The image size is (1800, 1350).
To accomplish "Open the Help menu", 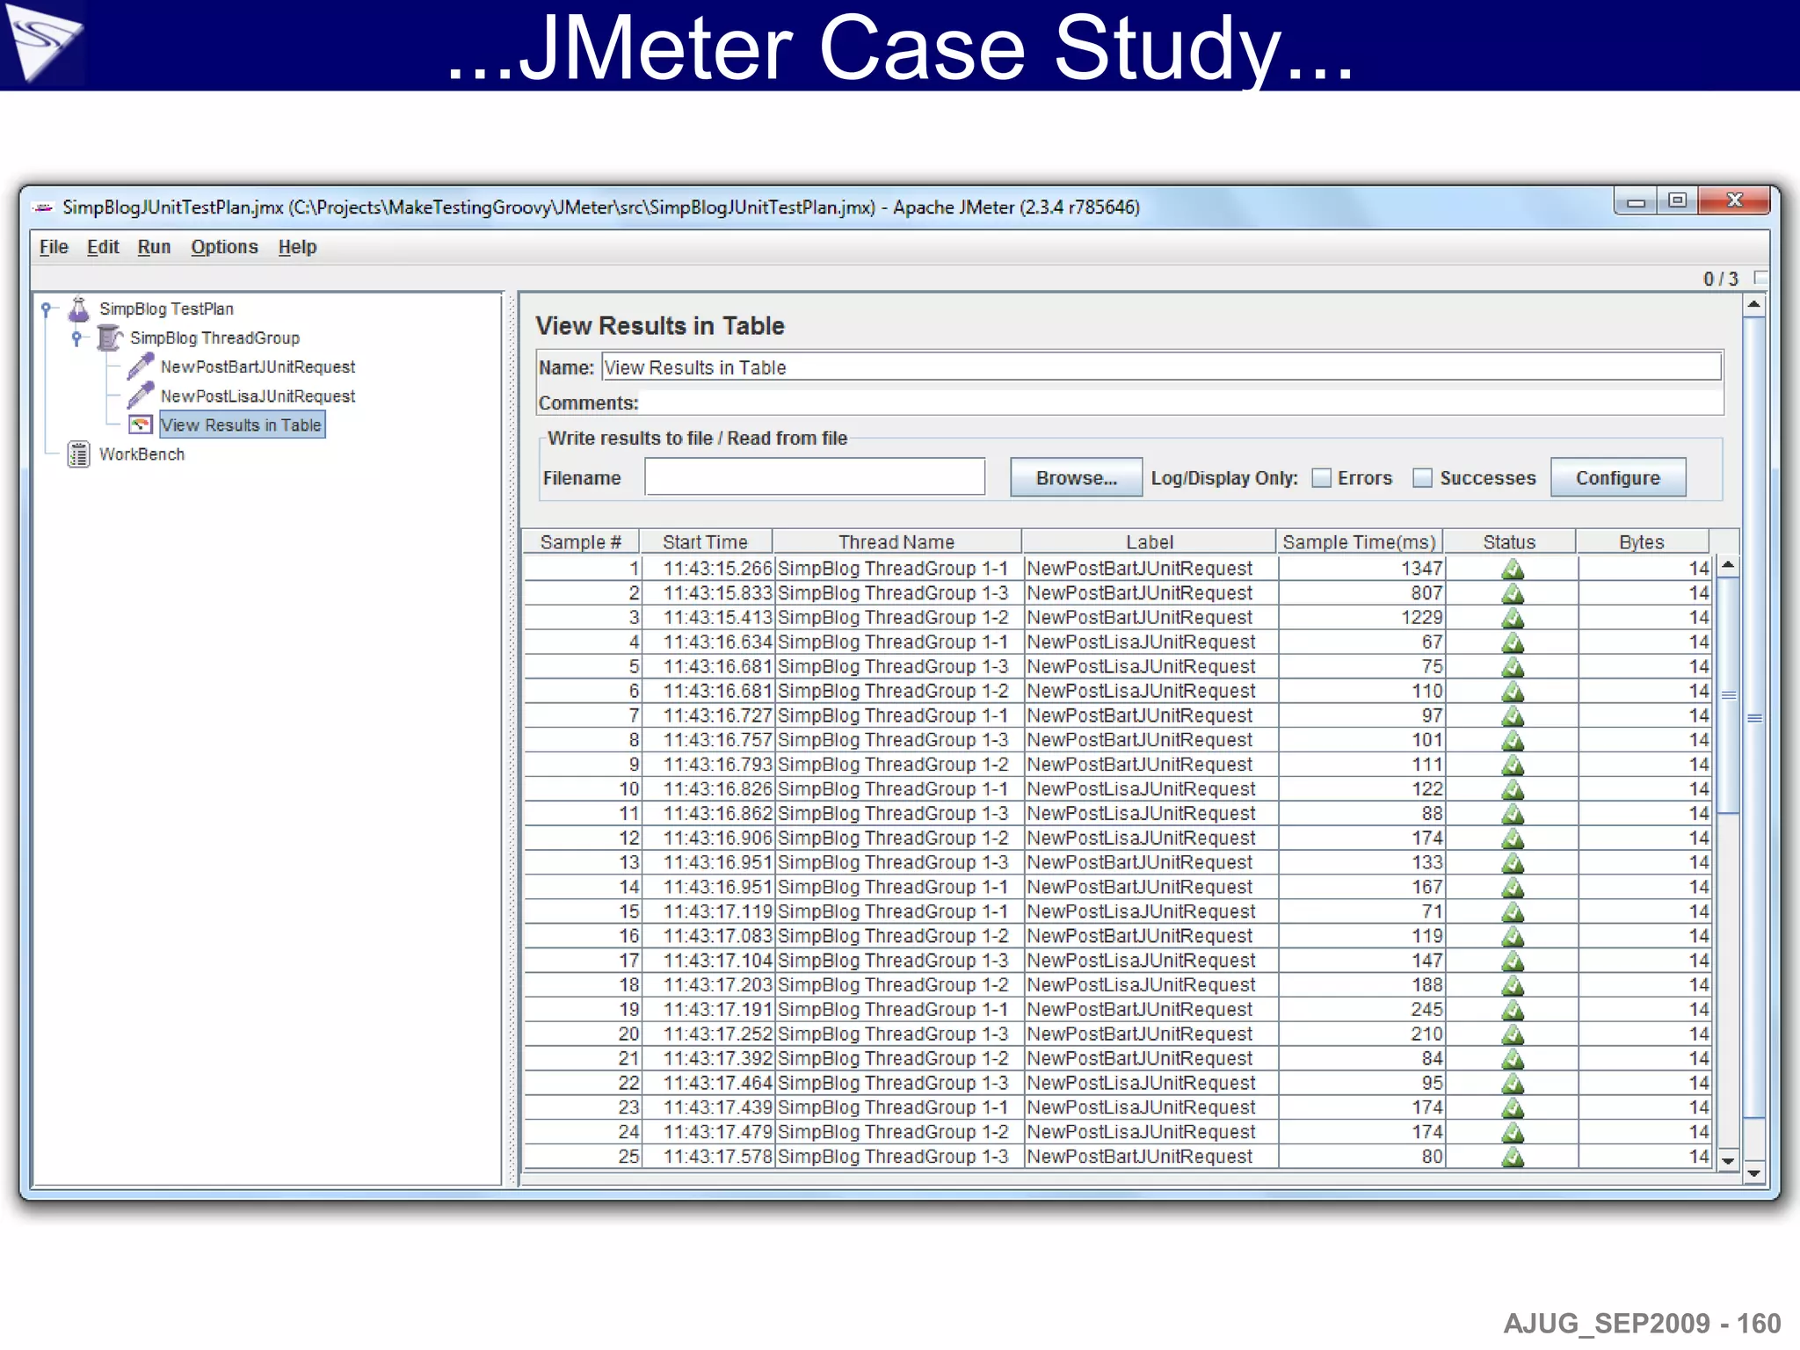I will click(x=297, y=247).
